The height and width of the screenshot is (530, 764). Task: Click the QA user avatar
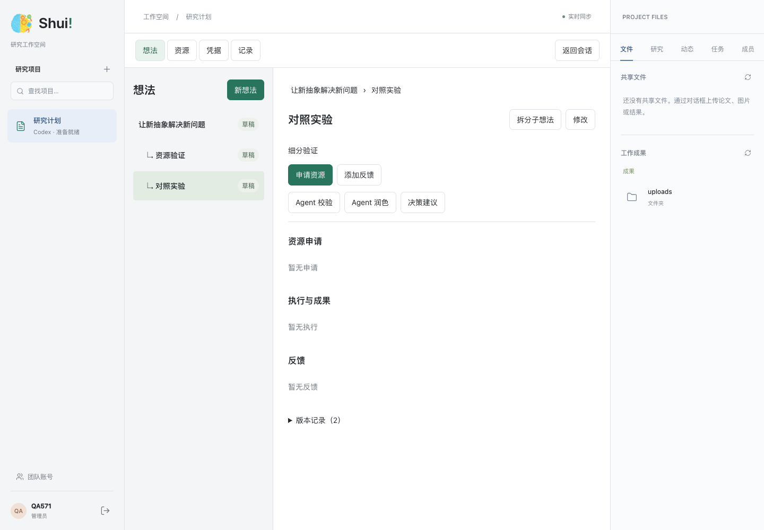pyautogui.click(x=19, y=511)
